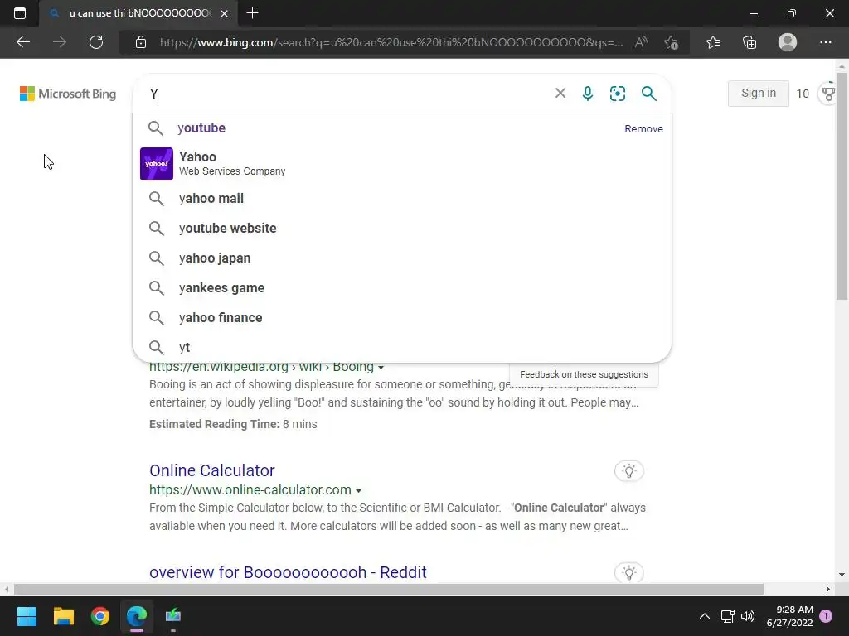849x636 pixels.
Task: Expand the wikipedia Booing URL dropdown arrow
Action: (381, 367)
